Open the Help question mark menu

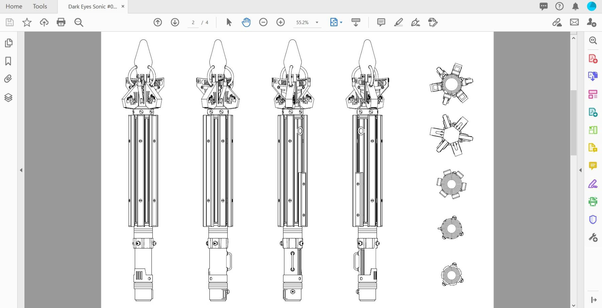[559, 6]
